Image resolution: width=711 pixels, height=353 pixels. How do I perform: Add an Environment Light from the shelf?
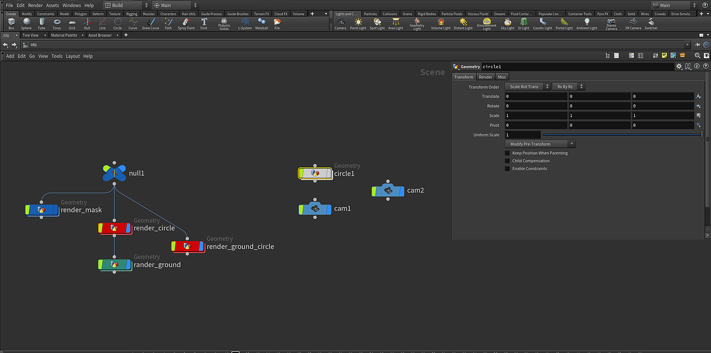click(x=487, y=24)
